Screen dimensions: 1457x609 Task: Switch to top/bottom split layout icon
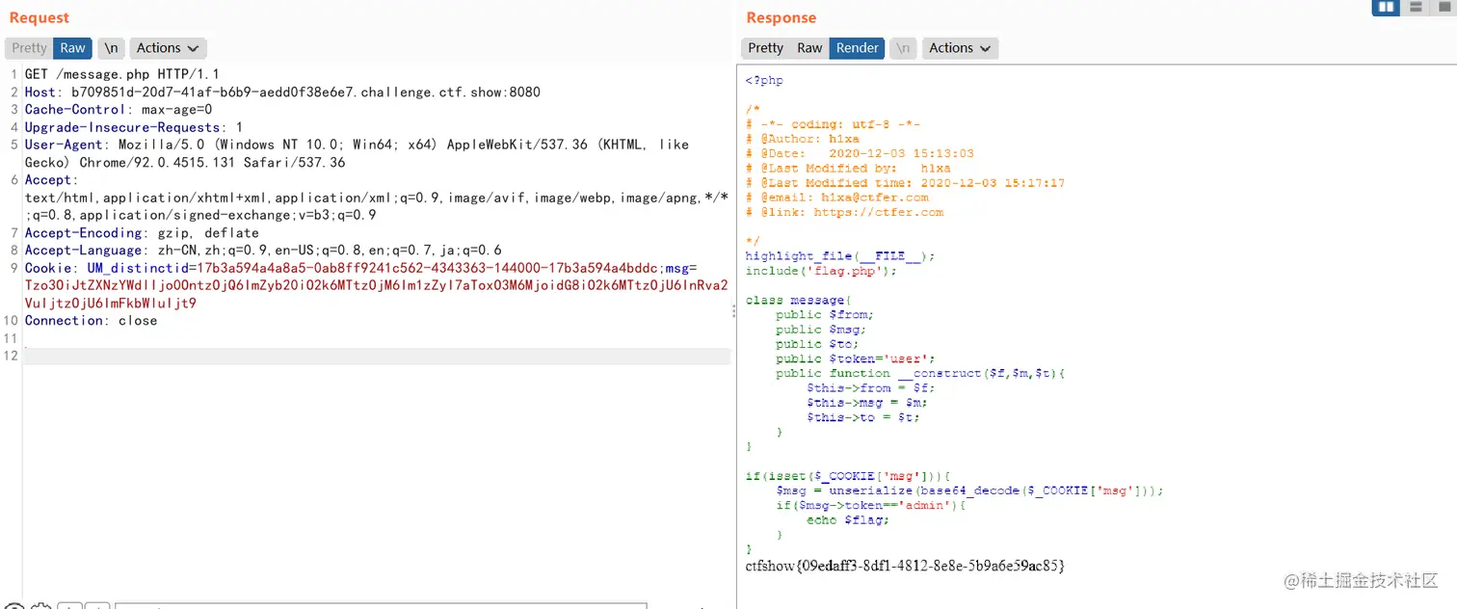(1416, 8)
